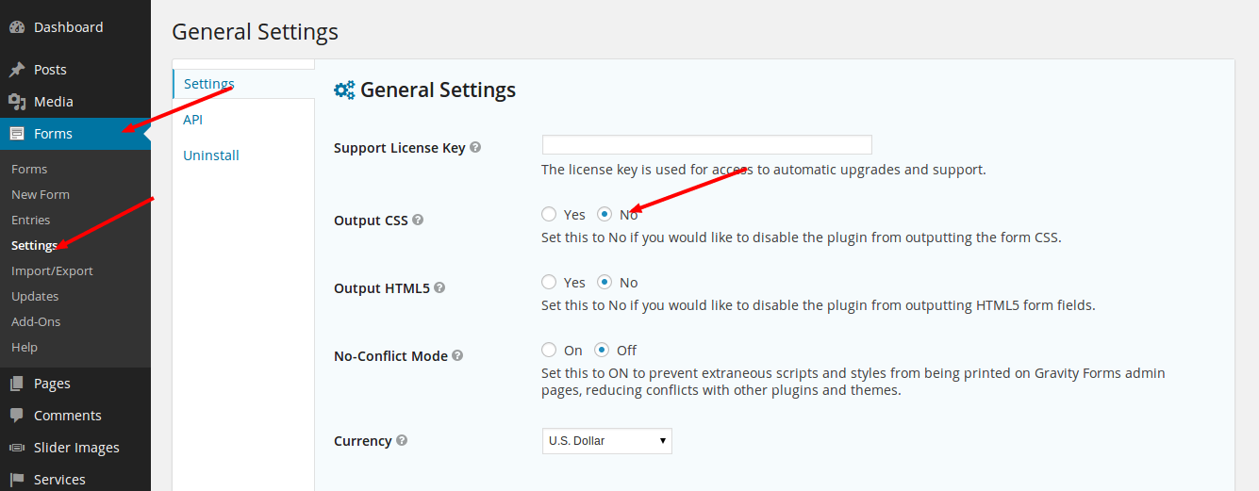
Task: Open the New Form link
Action: click(x=41, y=195)
